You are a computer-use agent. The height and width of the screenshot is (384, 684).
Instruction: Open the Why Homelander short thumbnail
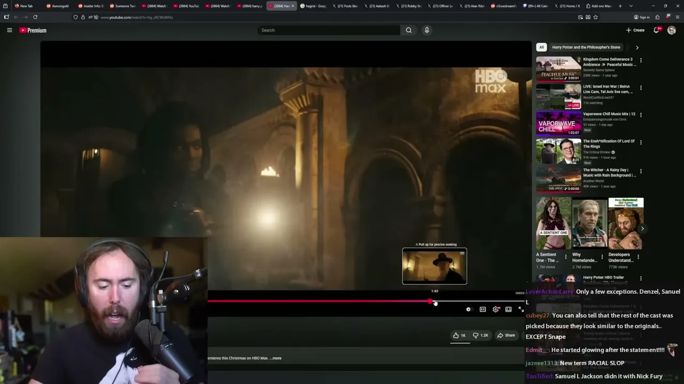(x=589, y=223)
